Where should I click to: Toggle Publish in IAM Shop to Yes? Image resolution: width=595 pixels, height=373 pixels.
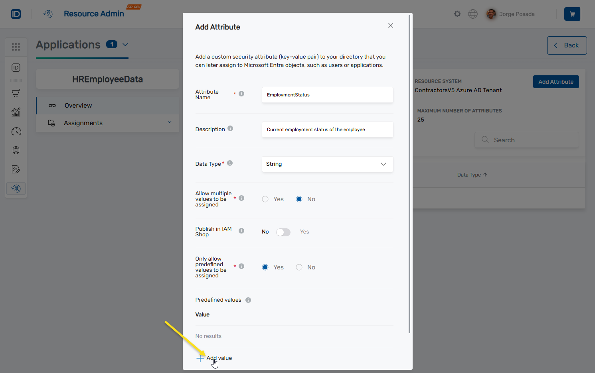click(283, 232)
